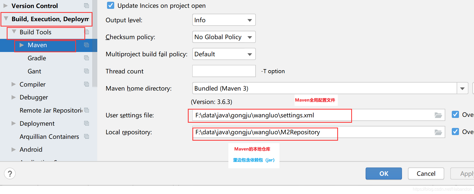Expand the Deployment tree node
Screen dimensions: 474x194
pos(13,123)
